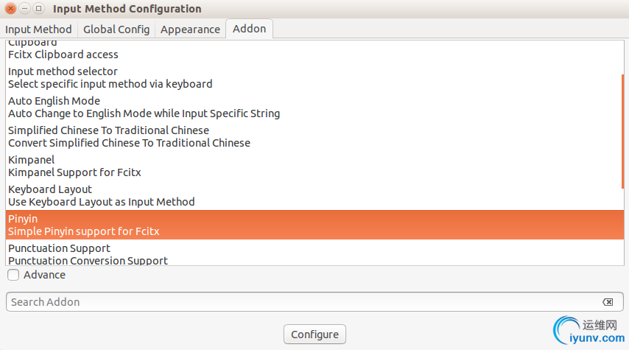Select the Punctuation Support addon

315,254
